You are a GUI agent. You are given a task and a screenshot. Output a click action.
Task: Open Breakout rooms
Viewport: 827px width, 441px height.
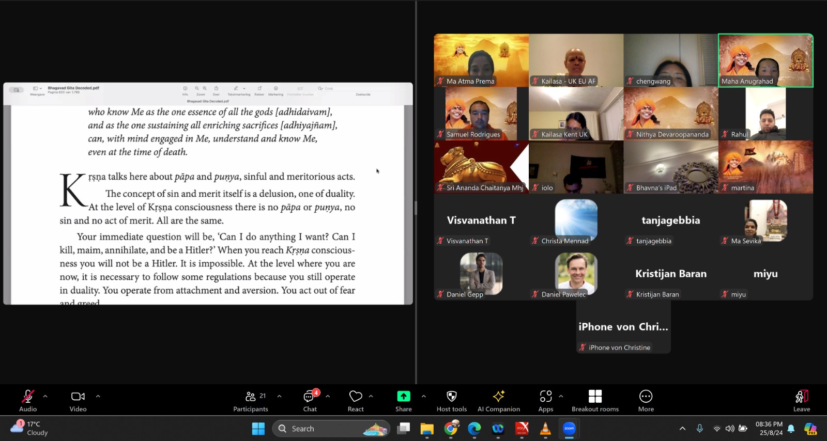(x=595, y=400)
